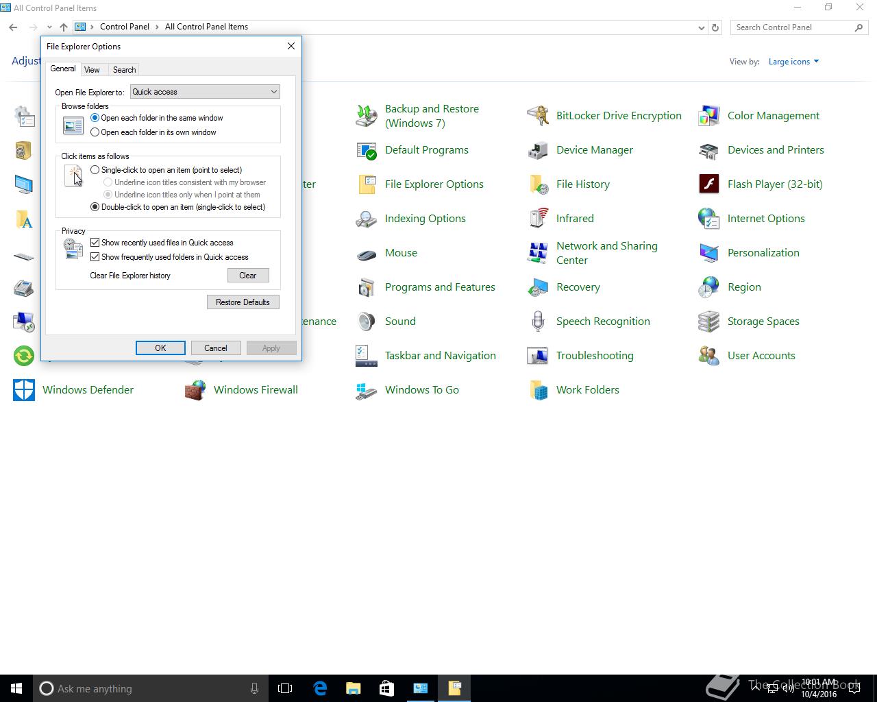
Task: Open the Speech Recognition microphone icon
Action: [538, 322]
